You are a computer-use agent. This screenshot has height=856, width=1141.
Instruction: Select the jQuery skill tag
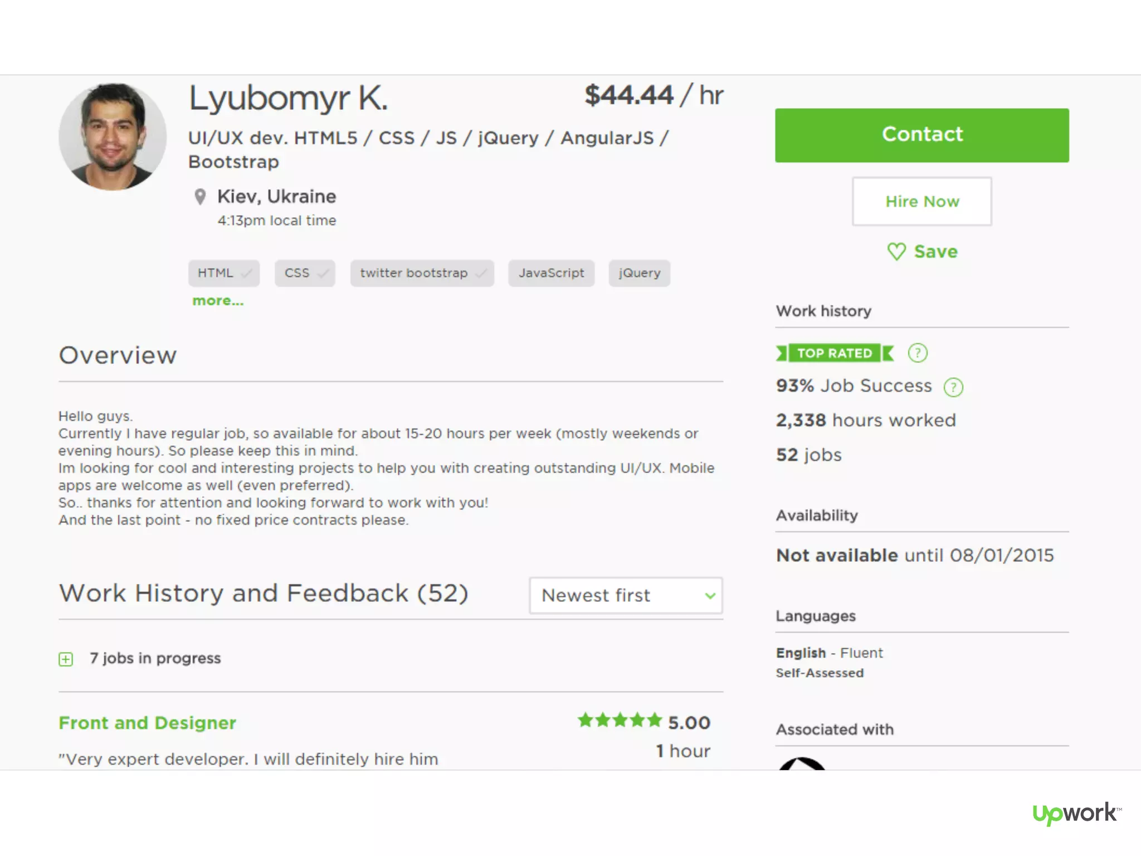point(639,273)
